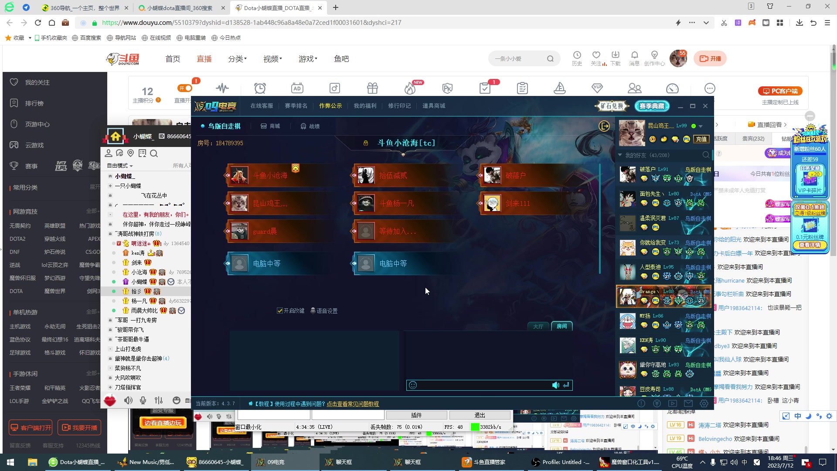Switch to the 房间 chat tab

562,326
